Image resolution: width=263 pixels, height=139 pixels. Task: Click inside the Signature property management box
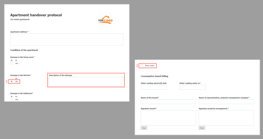pyautogui.click(x=226, y=118)
